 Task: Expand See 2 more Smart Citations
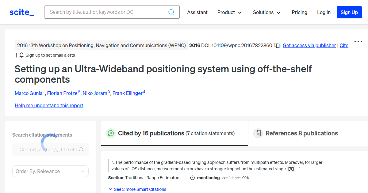(x=137, y=189)
